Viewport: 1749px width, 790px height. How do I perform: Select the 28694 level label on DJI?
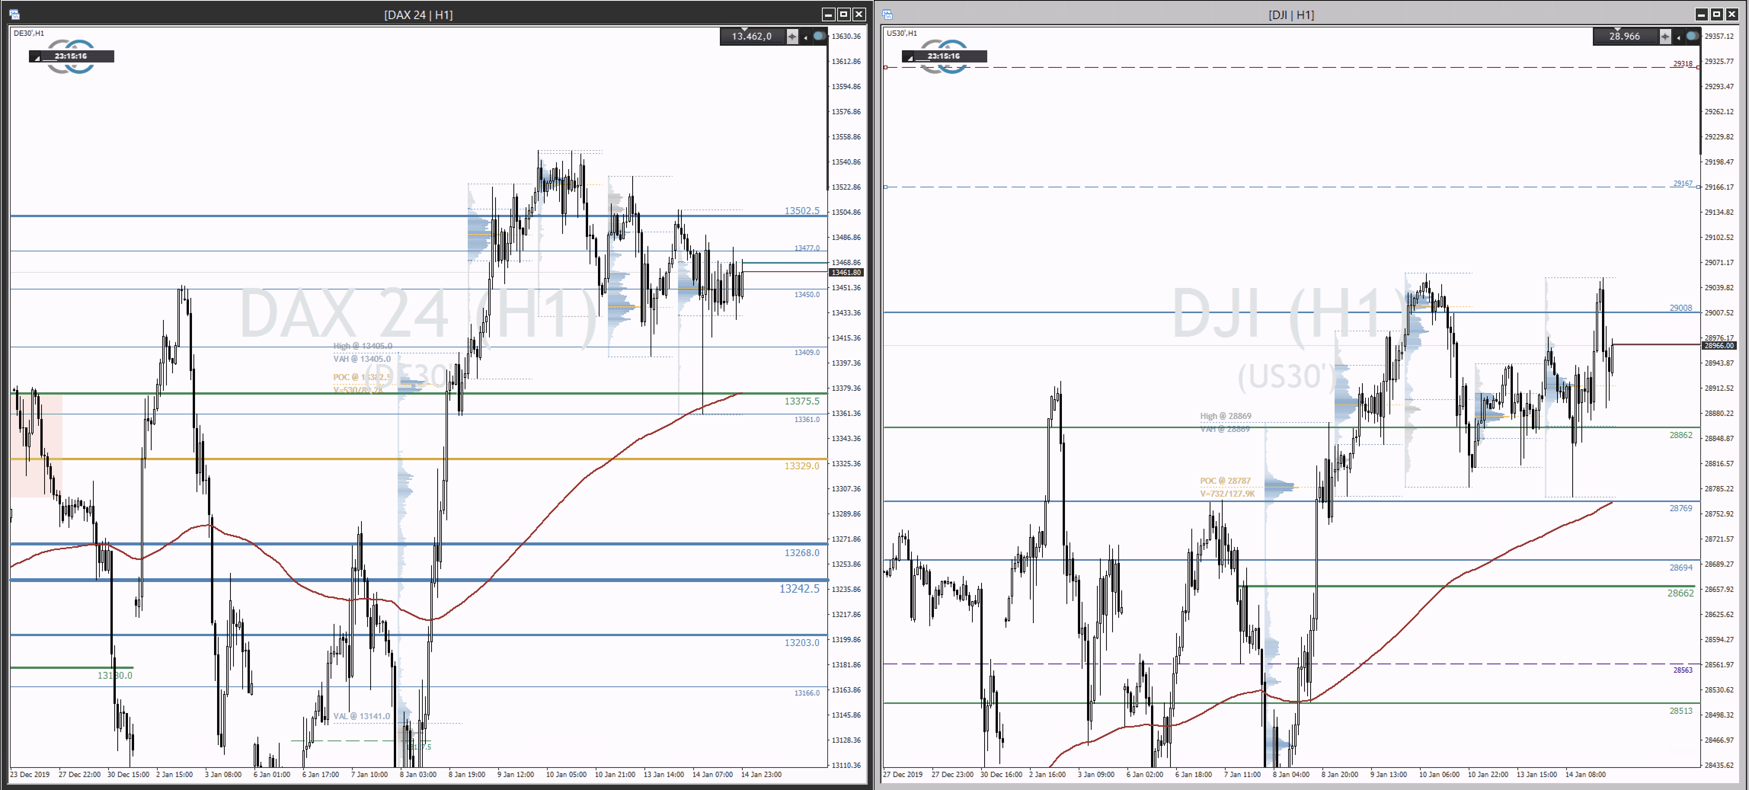(x=1680, y=567)
